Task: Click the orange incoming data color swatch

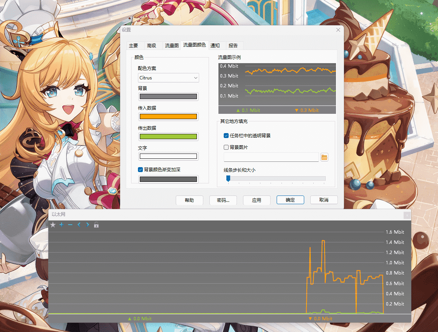Action: pyautogui.click(x=168, y=116)
